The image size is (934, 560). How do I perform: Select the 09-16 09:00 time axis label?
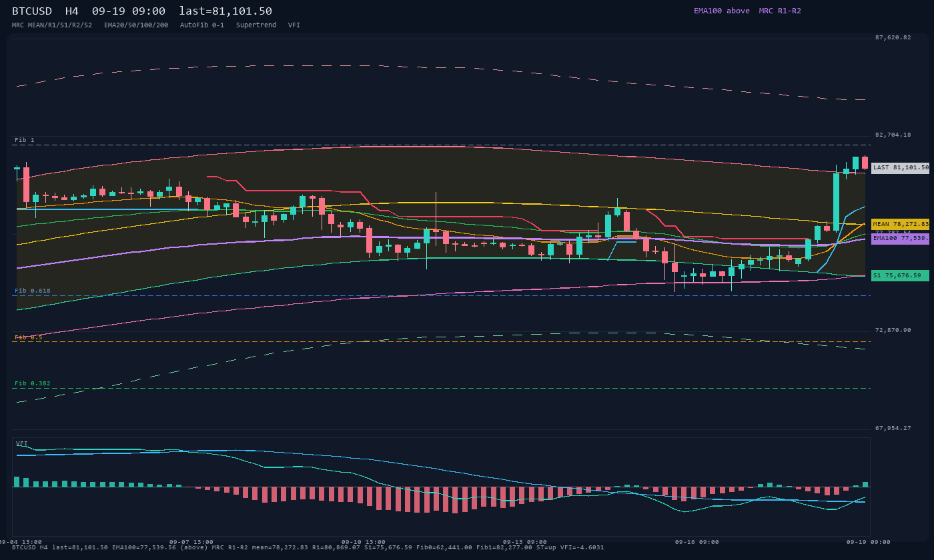pos(697,542)
